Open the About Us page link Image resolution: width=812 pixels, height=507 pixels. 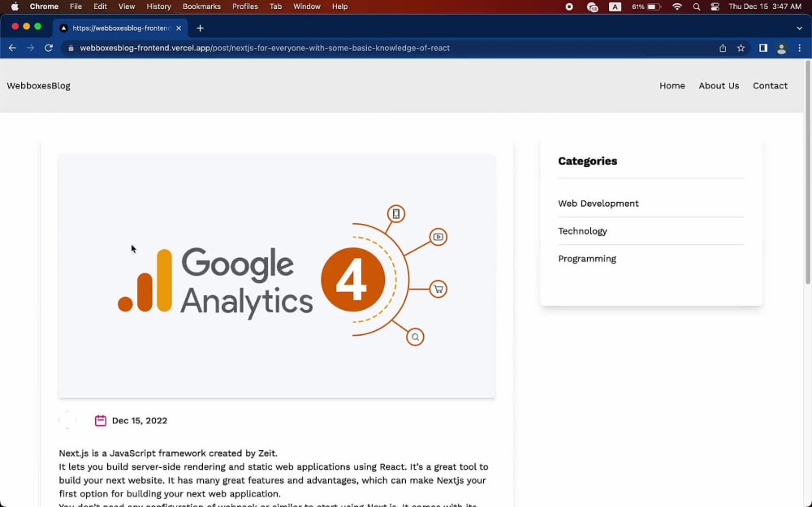[x=719, y=86]
